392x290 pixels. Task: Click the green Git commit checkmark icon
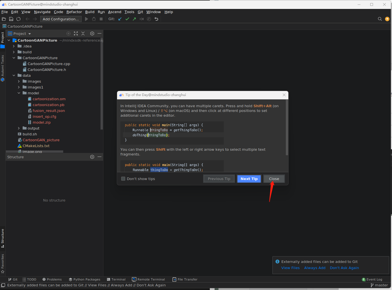pyautogui.click(x=127, y=19)
